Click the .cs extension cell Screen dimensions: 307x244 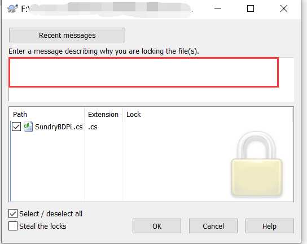click(x=93, y=127)
